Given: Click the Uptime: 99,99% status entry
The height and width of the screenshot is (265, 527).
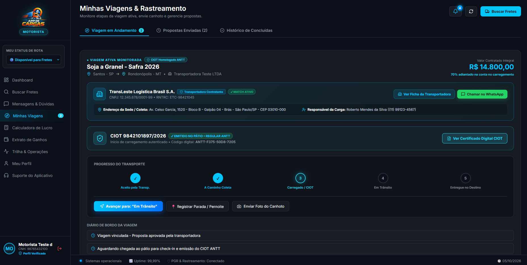Looking at the screenshot, I should point(144,261).
